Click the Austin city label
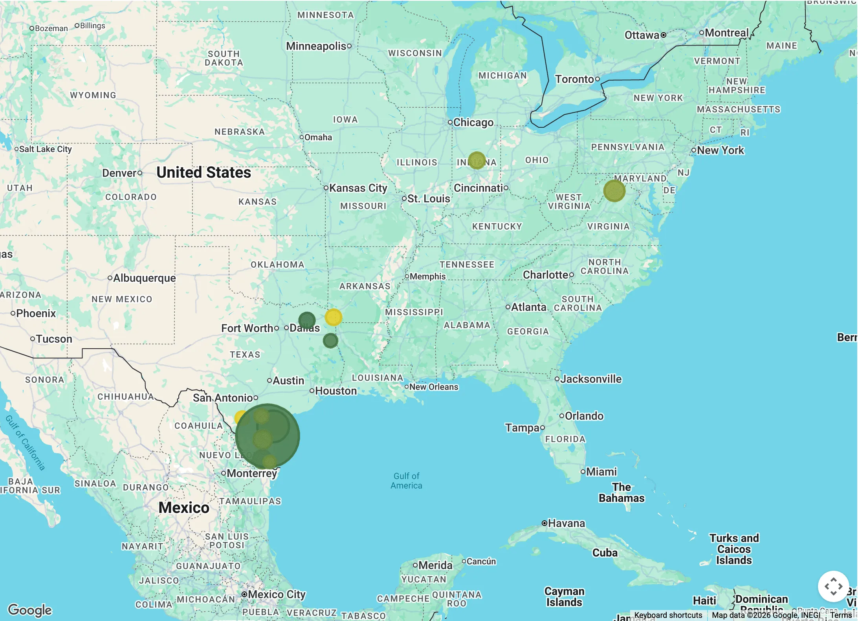This screenshot has width=858, height=621. pos(288,380)
